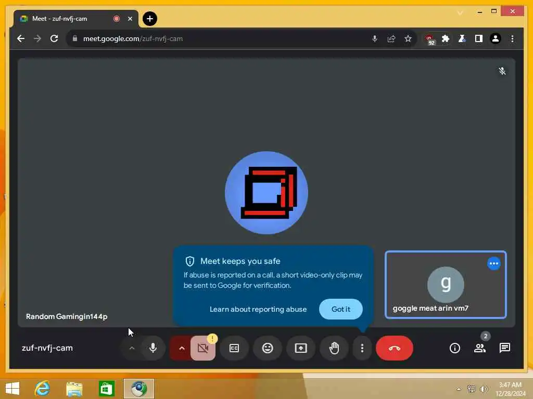Open the network tray icon
The width and height of the screenshot is (533, 399).
[471, 389]
